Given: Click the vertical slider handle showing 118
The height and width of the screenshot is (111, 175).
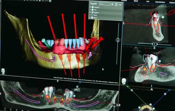Looking at the screenshot, I should (x=118, y=40).
